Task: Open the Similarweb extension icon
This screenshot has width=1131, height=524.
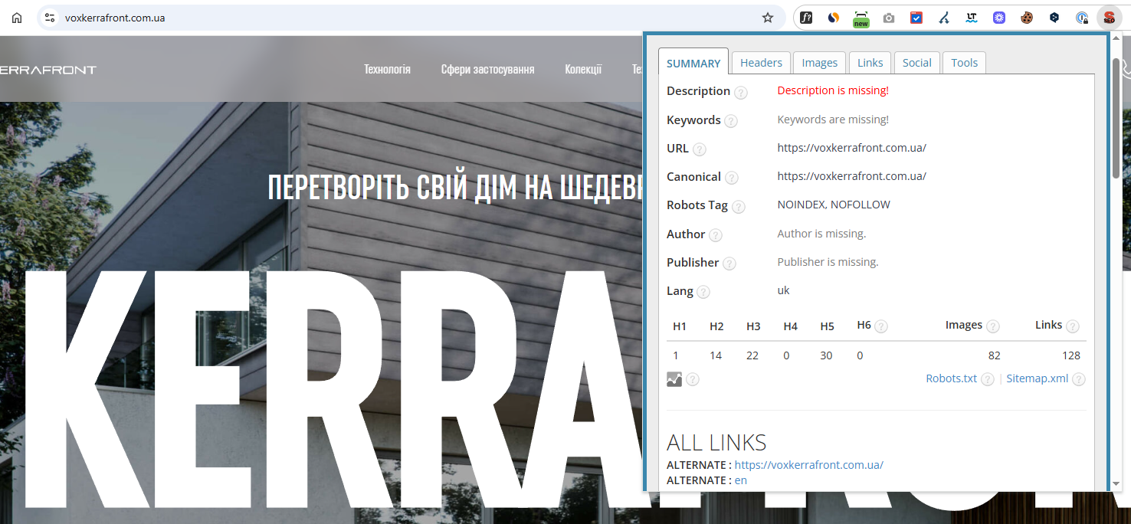Action: 834,18
